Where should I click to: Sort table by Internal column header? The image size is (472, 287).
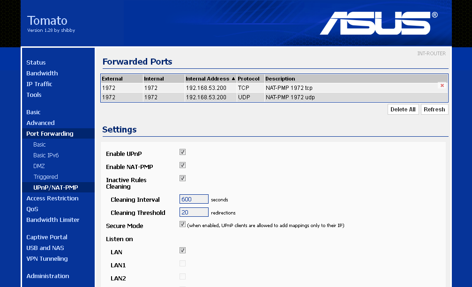164,79
